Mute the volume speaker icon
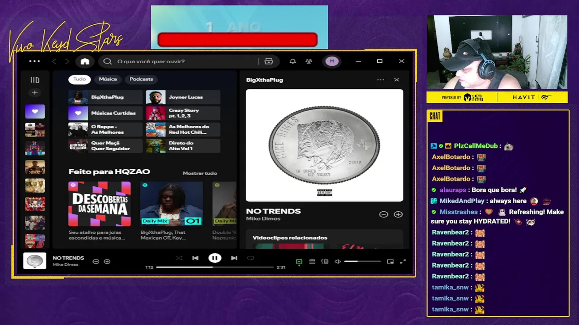 click(x=337, y=261)
